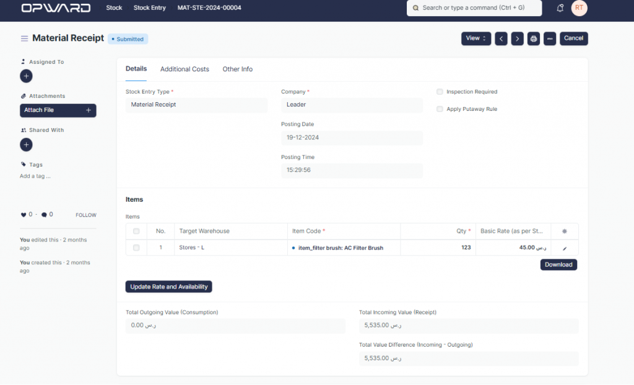Click the Cancel button
This screenshot has height=385, width=634.
click(573, 38)
